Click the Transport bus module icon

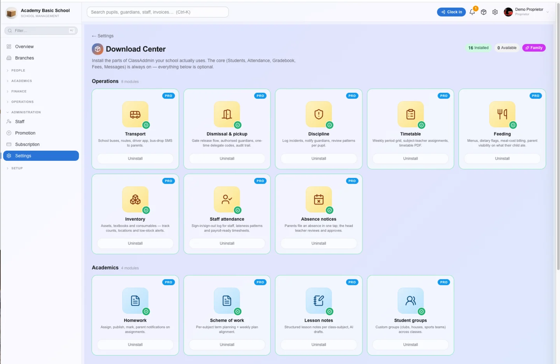tap(135, 114)
